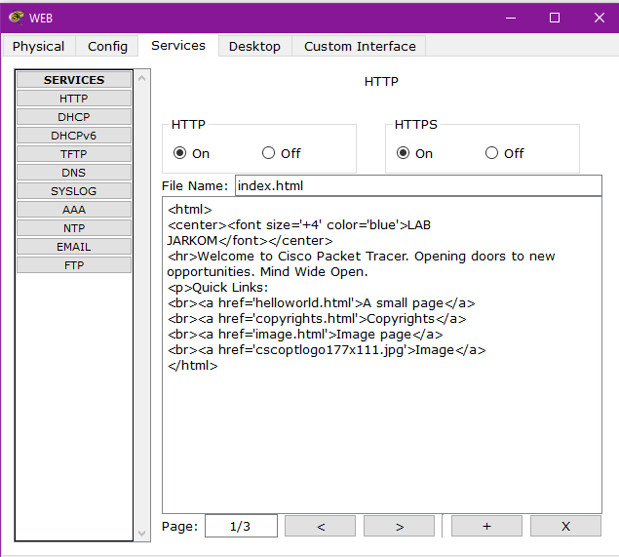Click the opening <html> tag line

[189, 210]
